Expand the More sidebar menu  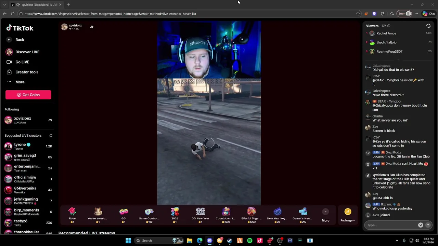pyautogui.click(x=15, y=82)
